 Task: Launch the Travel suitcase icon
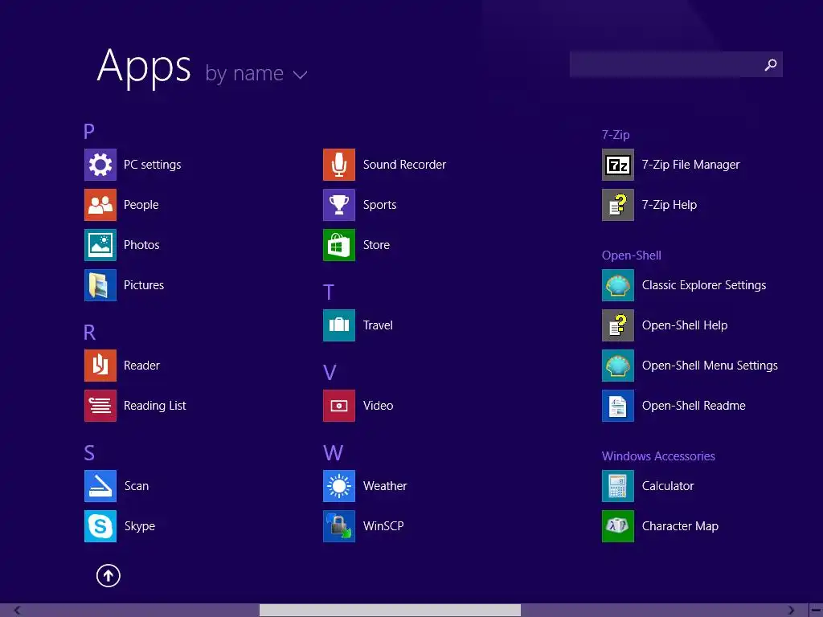tap(339, 325)
